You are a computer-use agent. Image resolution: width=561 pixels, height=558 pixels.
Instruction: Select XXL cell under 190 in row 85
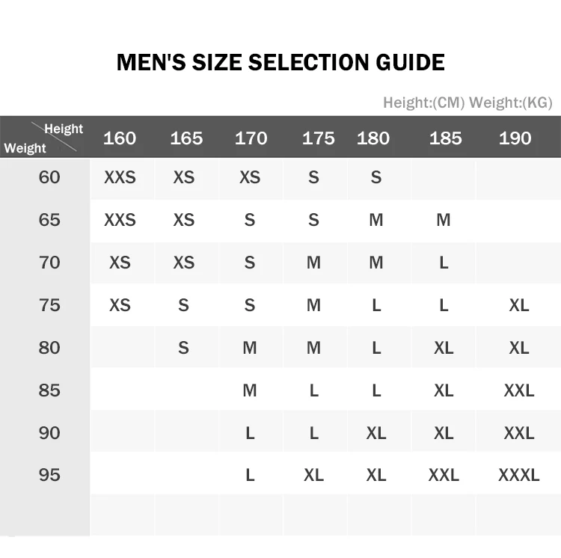tap(518, 390)
